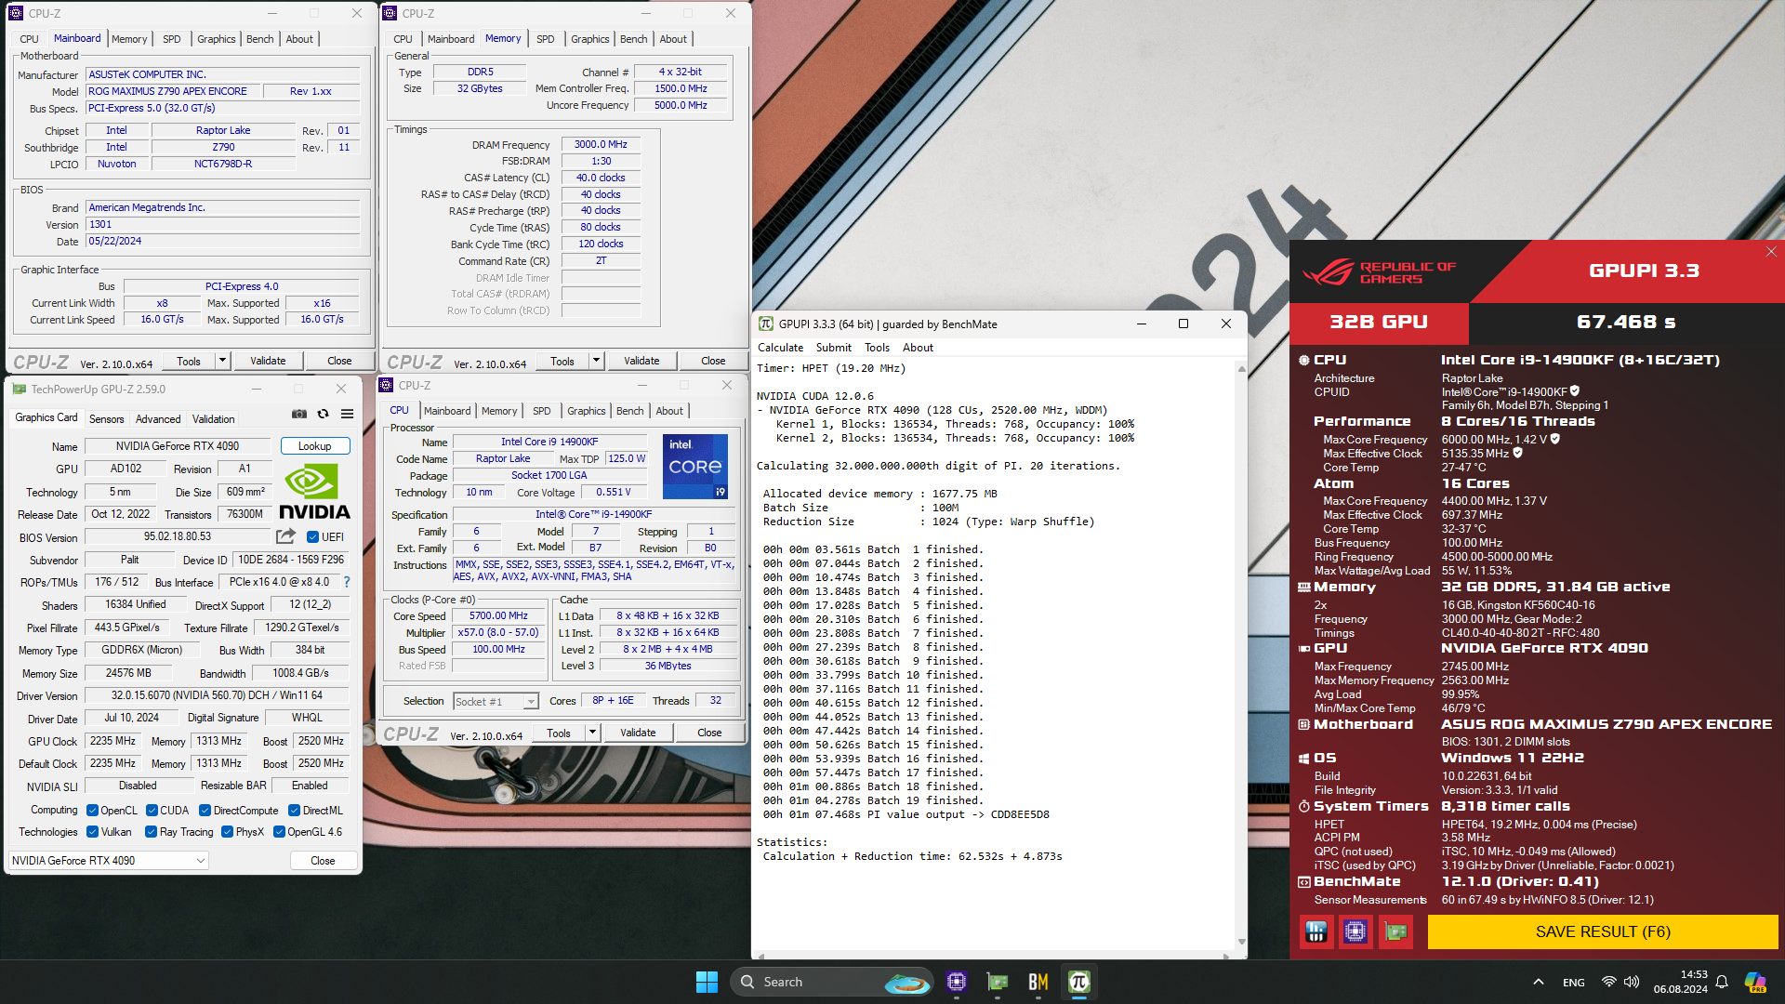Toggle the OpenCL checkbox
The height and width of the screenshot is (1004, 1785).
92,810
